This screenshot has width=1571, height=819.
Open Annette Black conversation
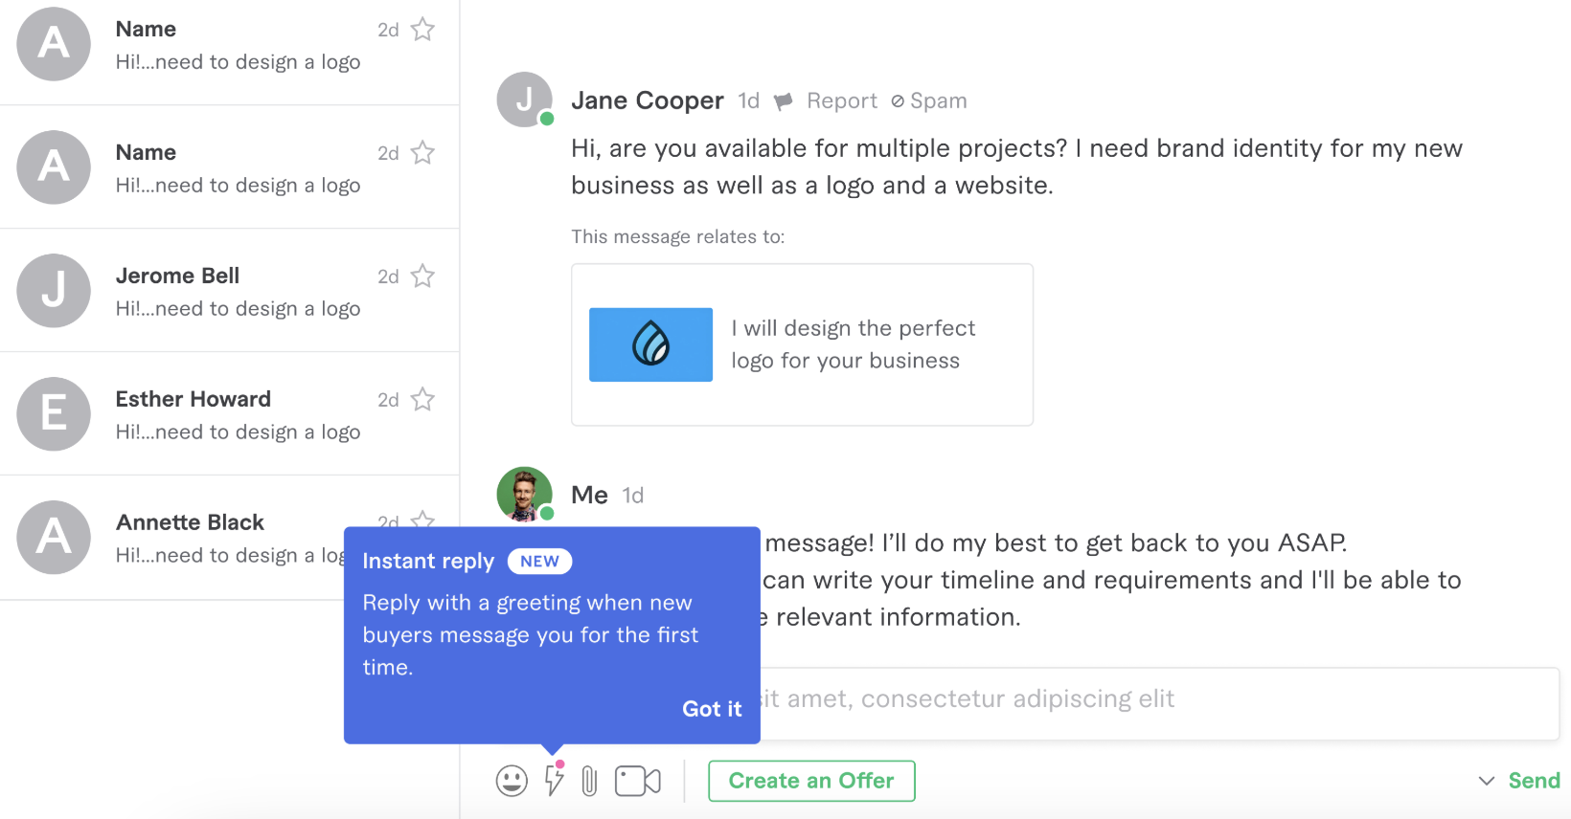[x=172, y=538]
